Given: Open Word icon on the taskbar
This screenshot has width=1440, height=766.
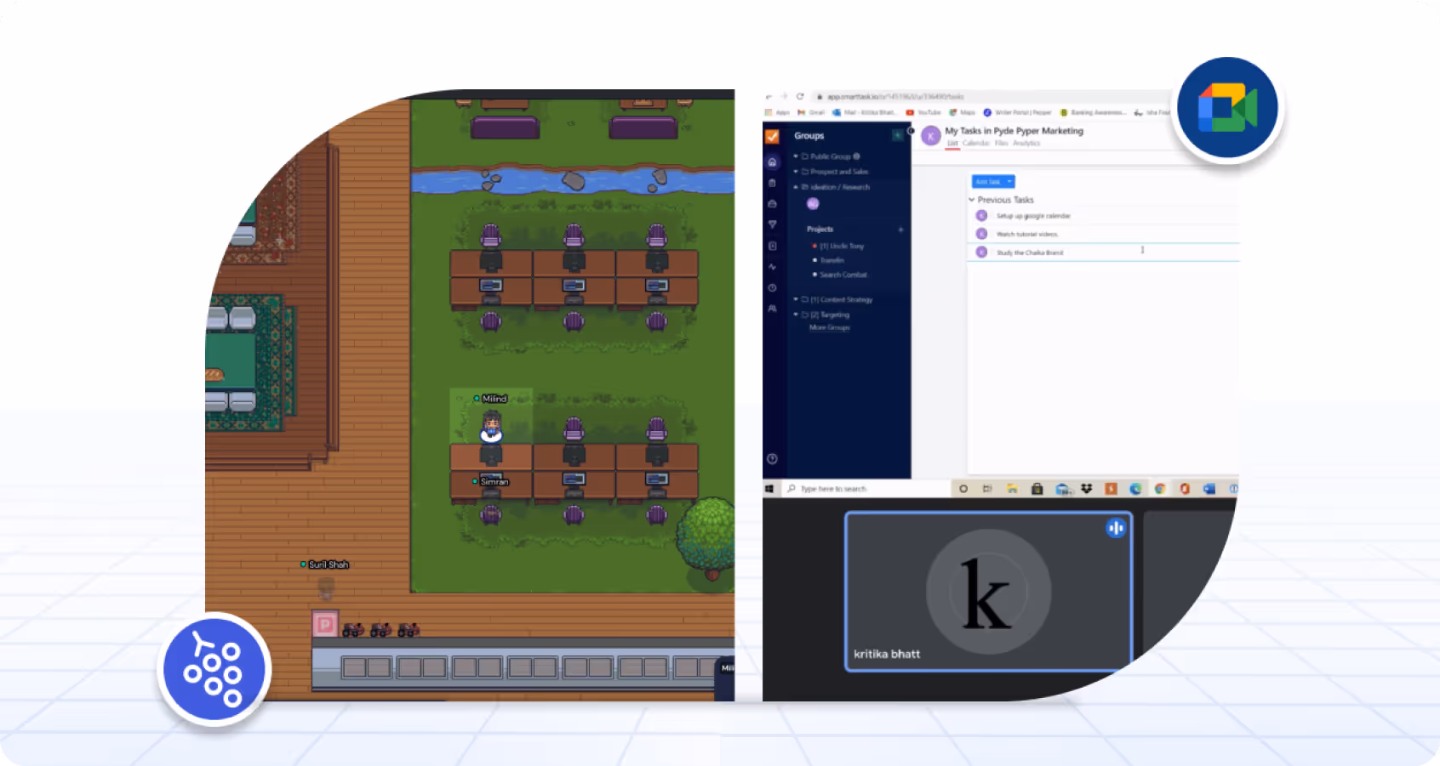Looking at the screenshot, I should tap(1209, 489).
